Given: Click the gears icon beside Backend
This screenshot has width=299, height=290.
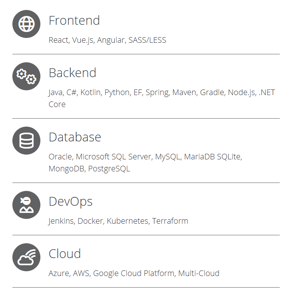Looking at the screenshot, I should (x=26, y=76).
